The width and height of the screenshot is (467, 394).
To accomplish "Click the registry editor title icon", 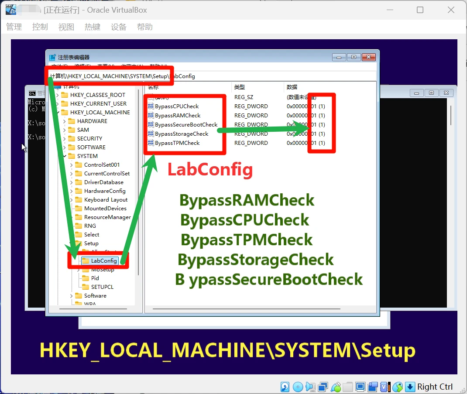I will [x=52, y=57].
